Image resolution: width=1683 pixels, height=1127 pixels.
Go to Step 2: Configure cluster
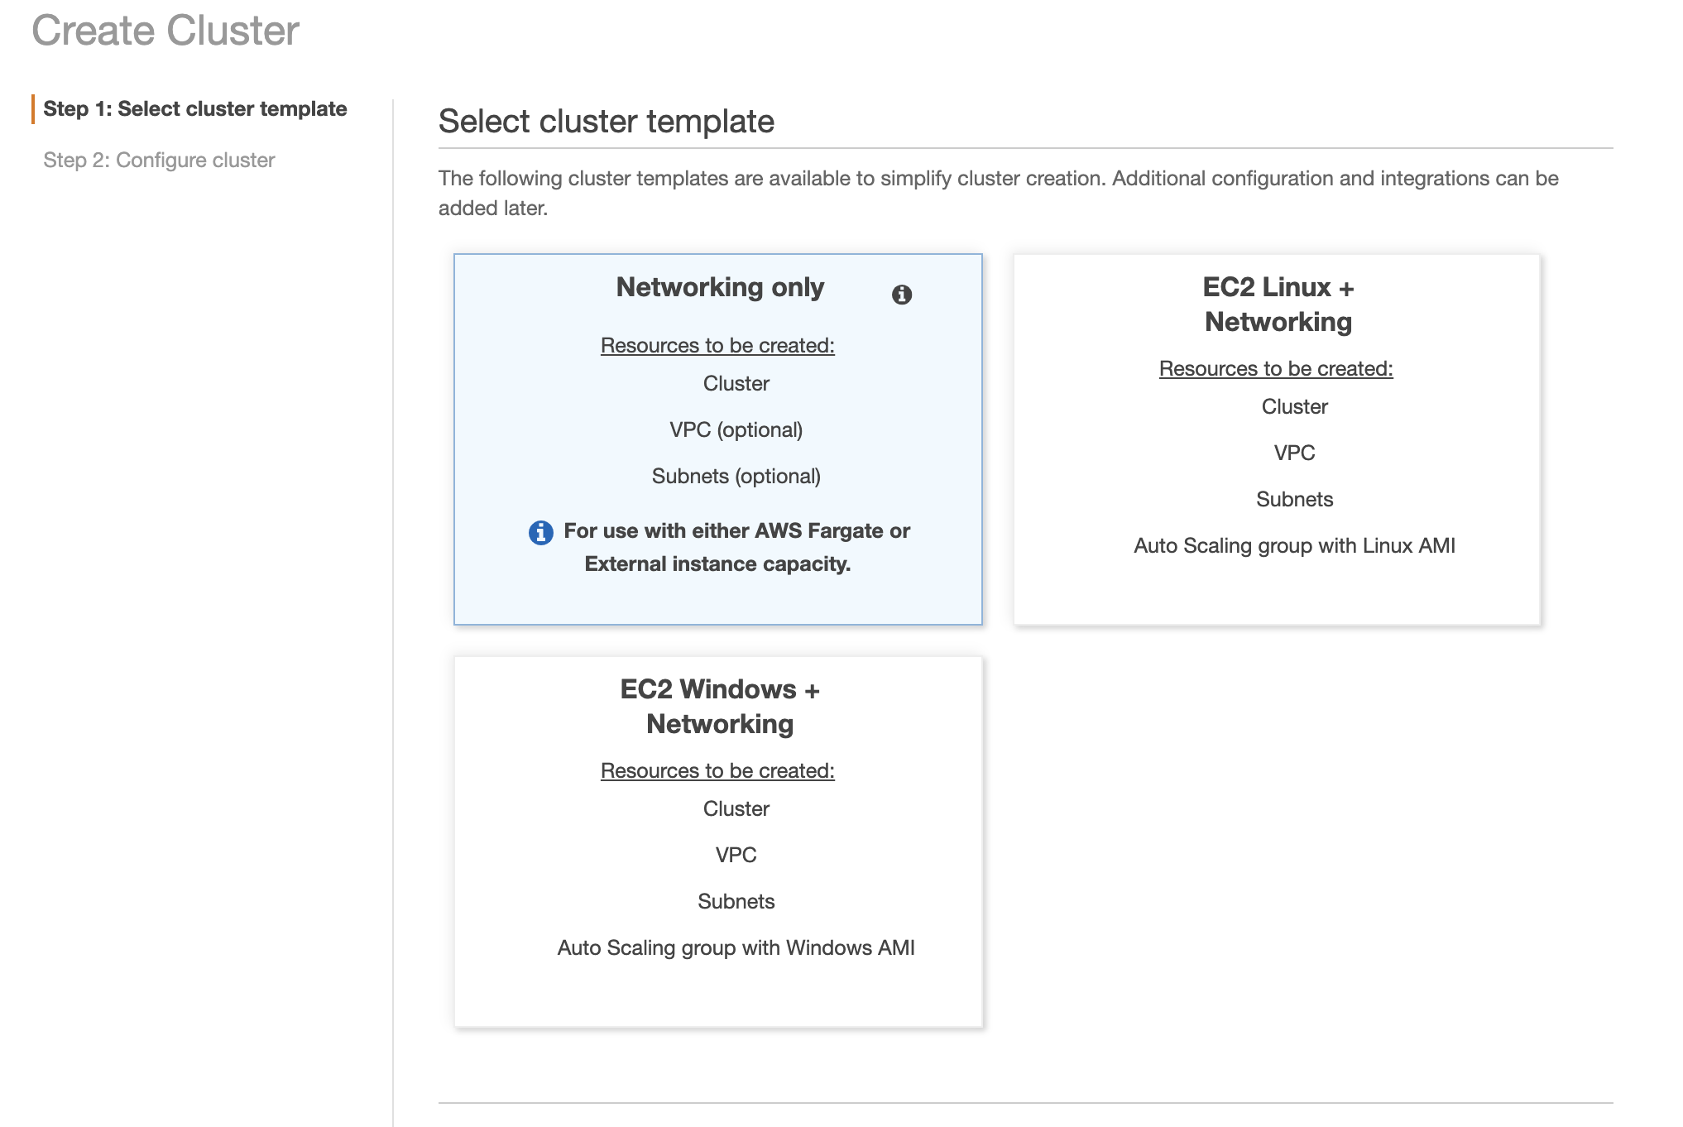click(x=159, y=160)
